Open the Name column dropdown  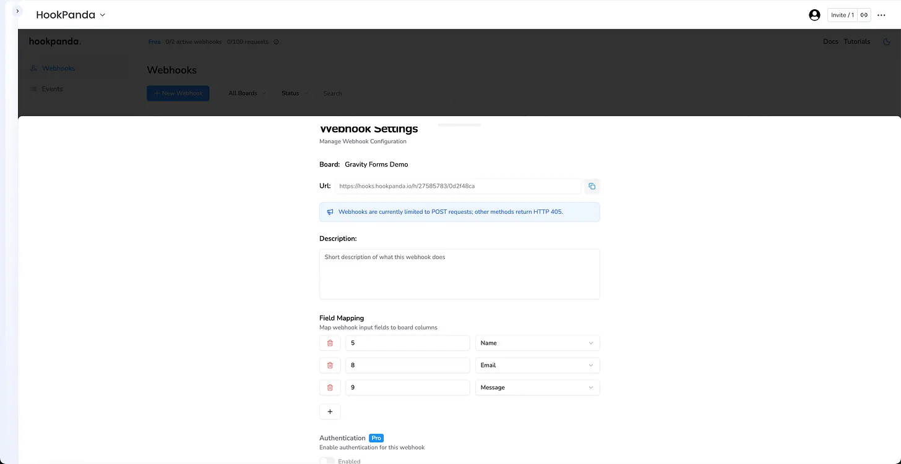[x=537, y=343]
